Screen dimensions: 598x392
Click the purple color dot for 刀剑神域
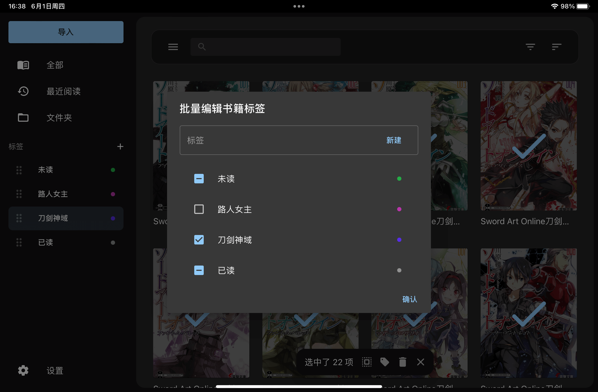click(399, 240)
